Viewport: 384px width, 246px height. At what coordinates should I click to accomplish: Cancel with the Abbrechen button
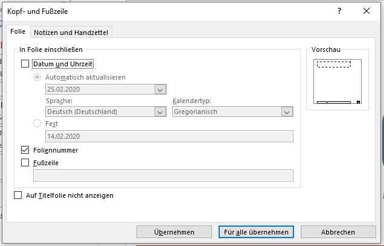(x=338, y=232)
